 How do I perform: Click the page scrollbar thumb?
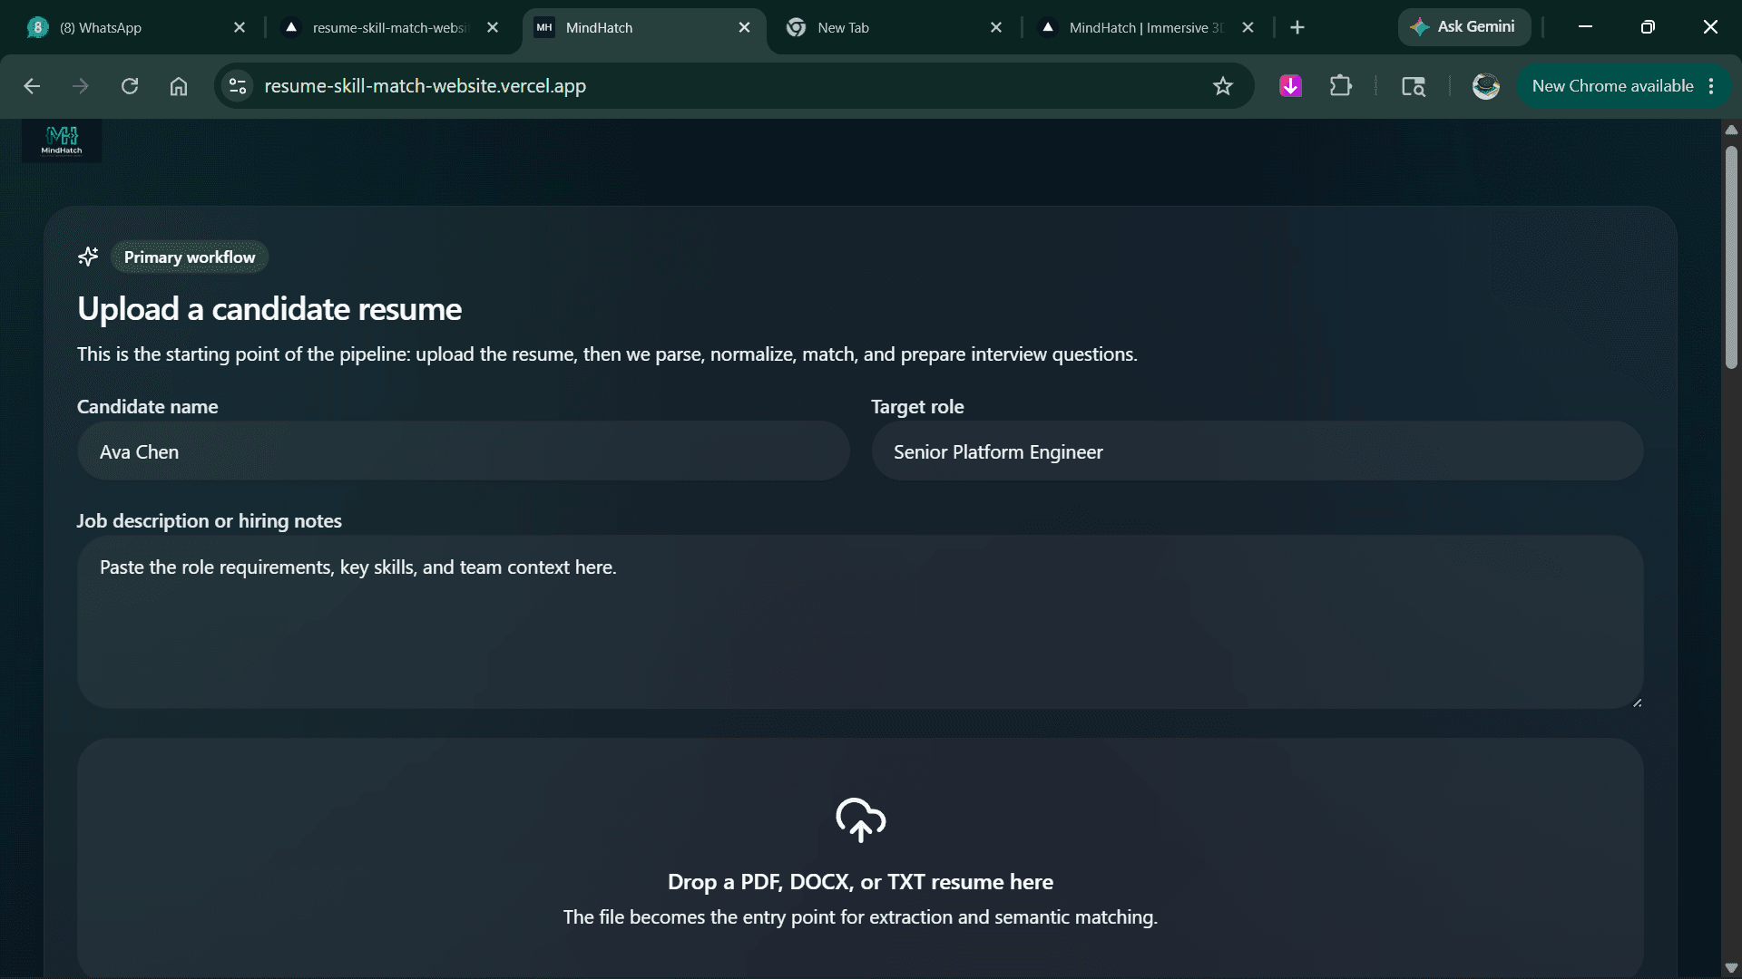[1731, 257]
